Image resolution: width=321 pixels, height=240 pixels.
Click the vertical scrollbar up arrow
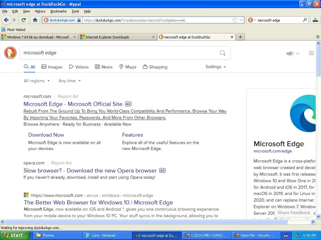coord(318,43)
